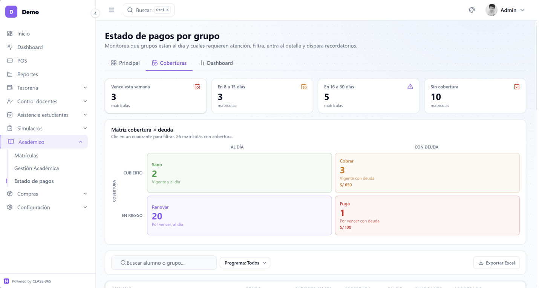Click the Control docentes person icon
539x288 pixels.
[10, 101]
